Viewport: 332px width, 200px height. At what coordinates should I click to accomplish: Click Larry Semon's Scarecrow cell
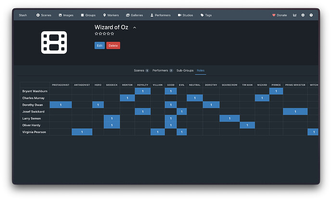[x=230, y=119]
